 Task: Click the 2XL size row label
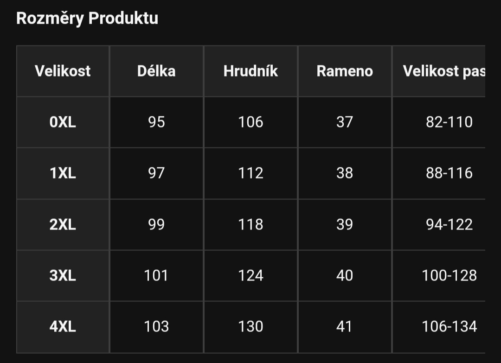(x=63, y=224)
